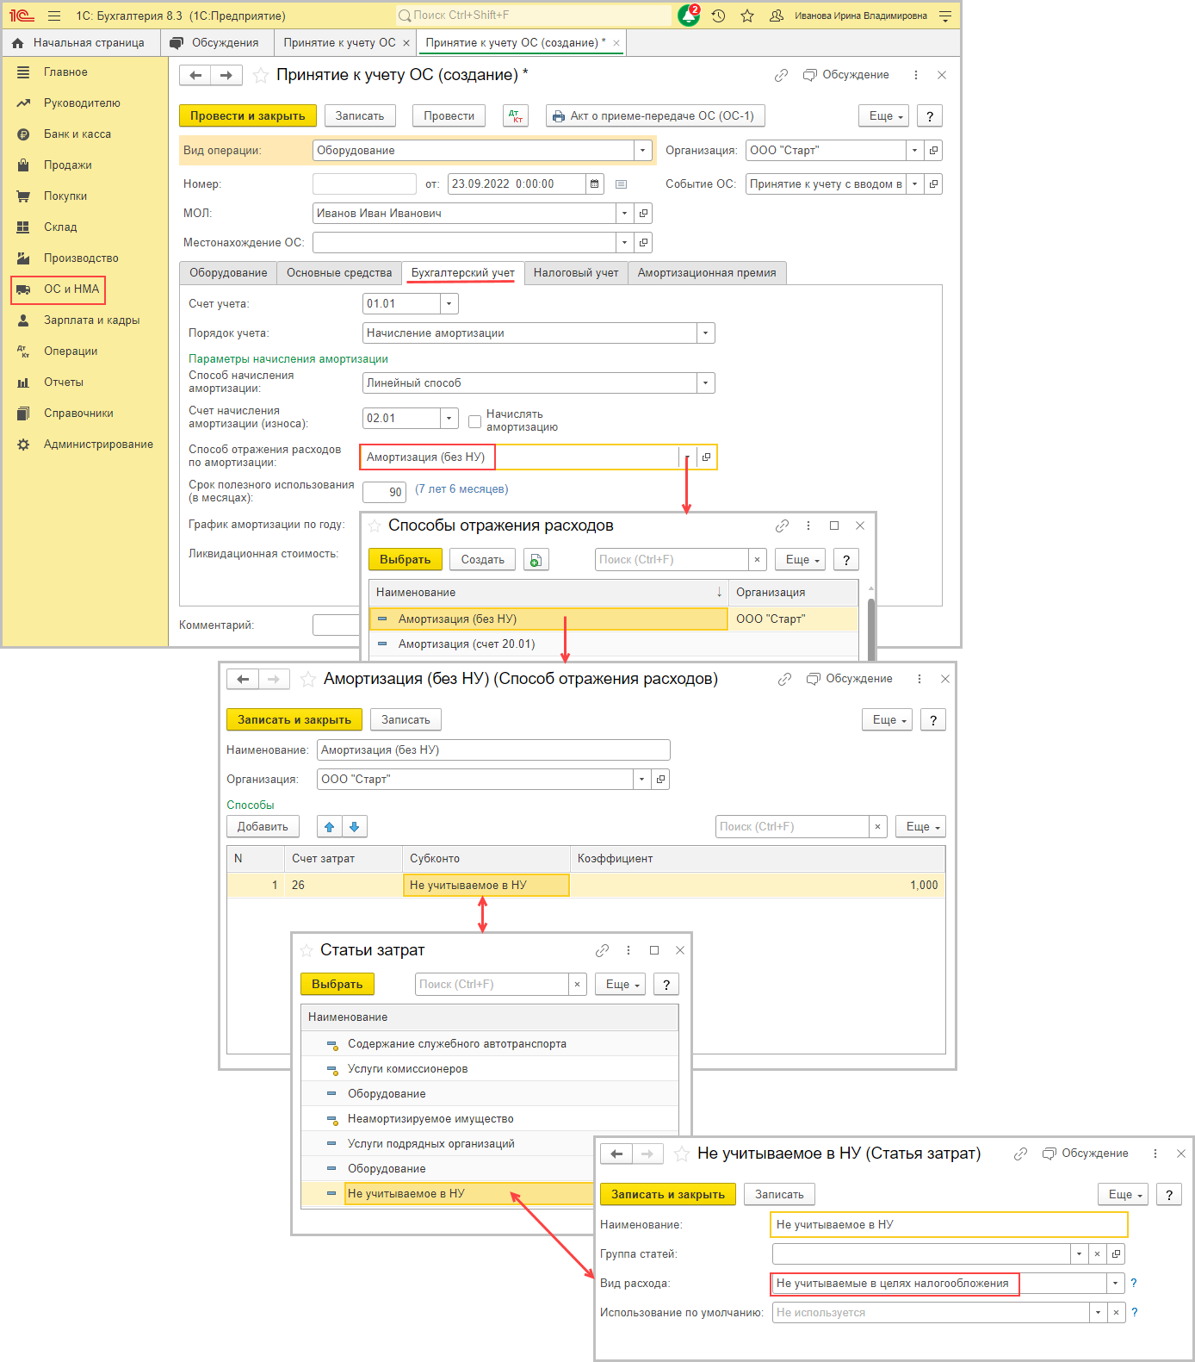
Task: Clear search field in Статьи затрат window
Action: tap(578, 985)
